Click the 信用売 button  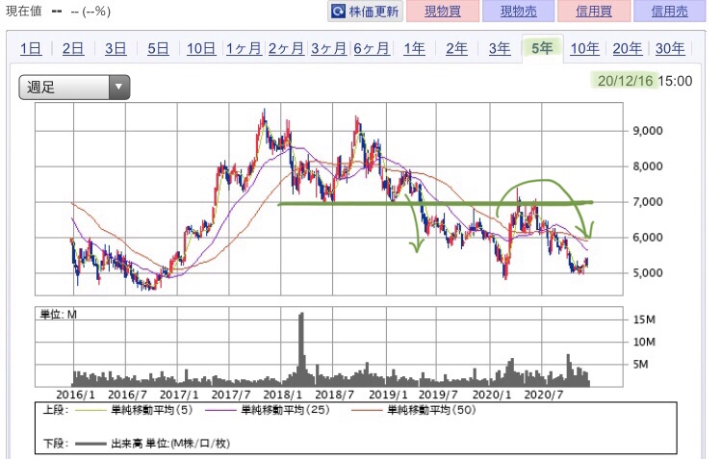[x=670, y=11]
